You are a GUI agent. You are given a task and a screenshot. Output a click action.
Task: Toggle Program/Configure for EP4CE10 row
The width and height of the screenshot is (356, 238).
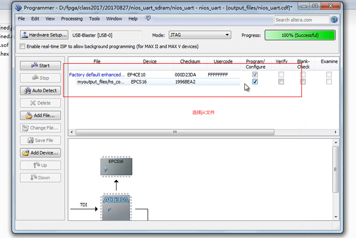coord(255,75)
